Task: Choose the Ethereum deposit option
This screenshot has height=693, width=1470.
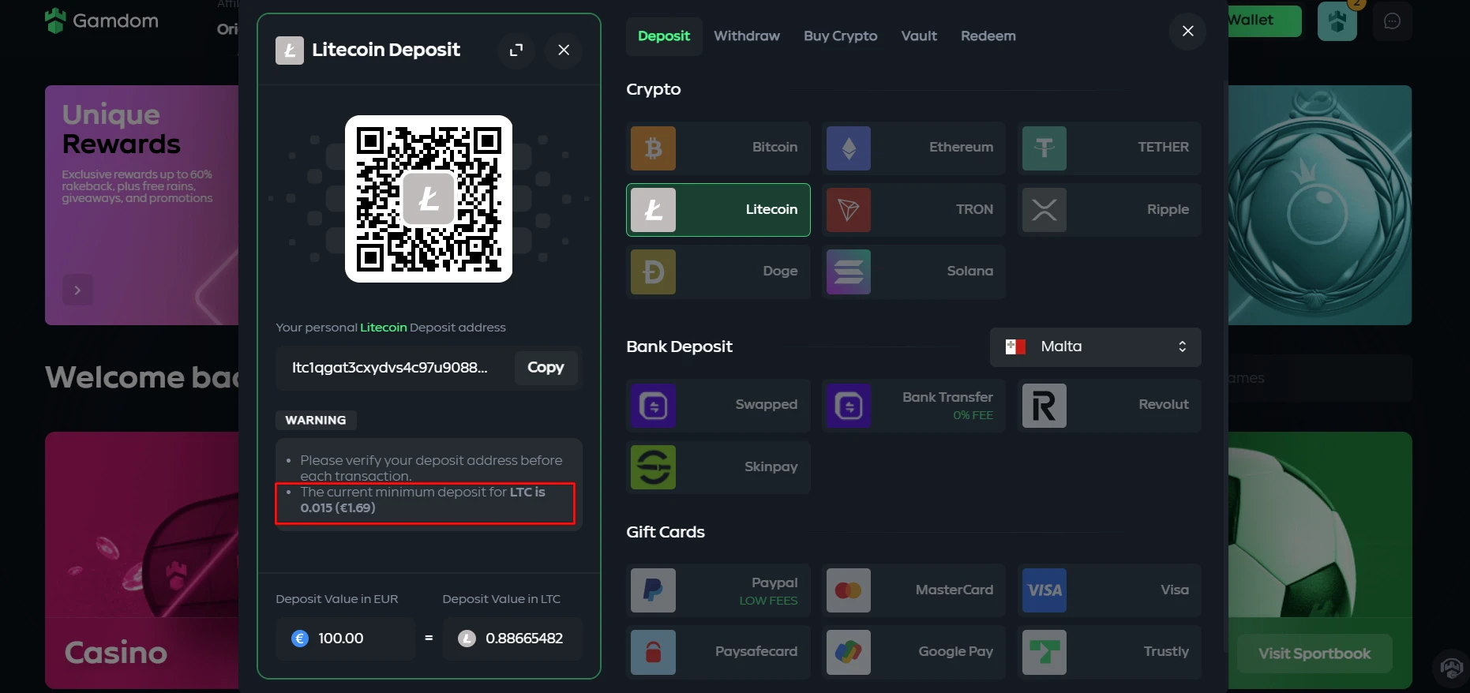Action: click(x=913, y=148)
